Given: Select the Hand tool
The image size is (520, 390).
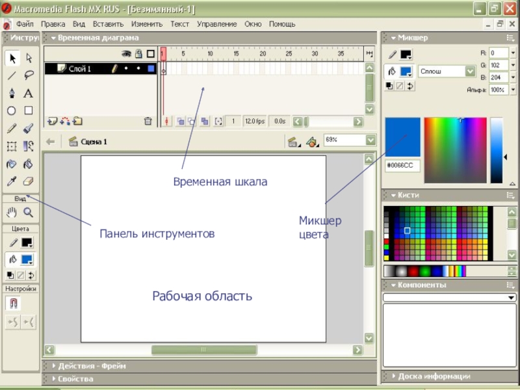Looking at the screenshot, I should click(x=12, y=213).
